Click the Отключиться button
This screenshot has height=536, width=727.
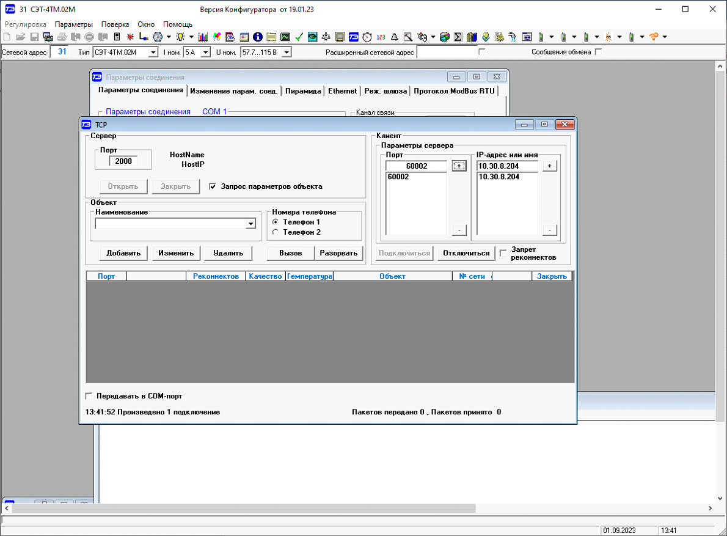point(466,253)
